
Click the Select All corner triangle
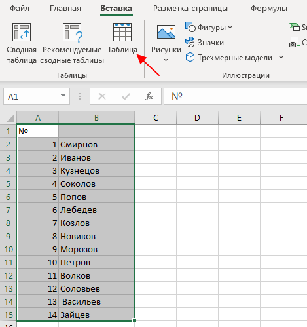pyautogui.click(x=10, y=118)
